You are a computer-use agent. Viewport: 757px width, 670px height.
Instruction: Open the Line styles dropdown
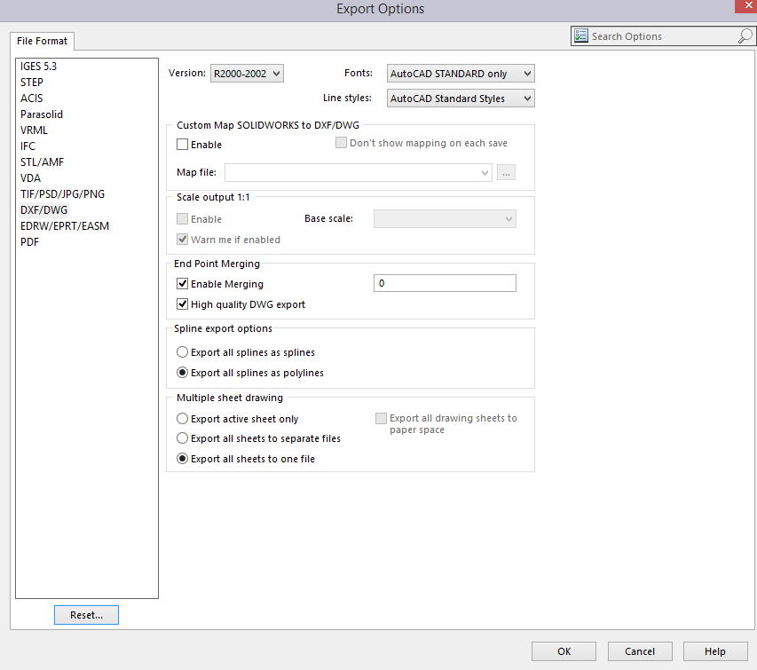click(x=461, y=99)
